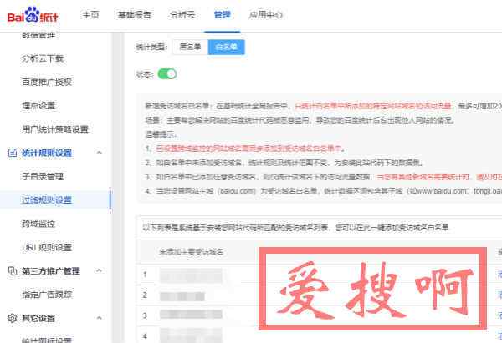
Task: Open 跨域监控 from the sidebar
Action: [x=37, y=224]
